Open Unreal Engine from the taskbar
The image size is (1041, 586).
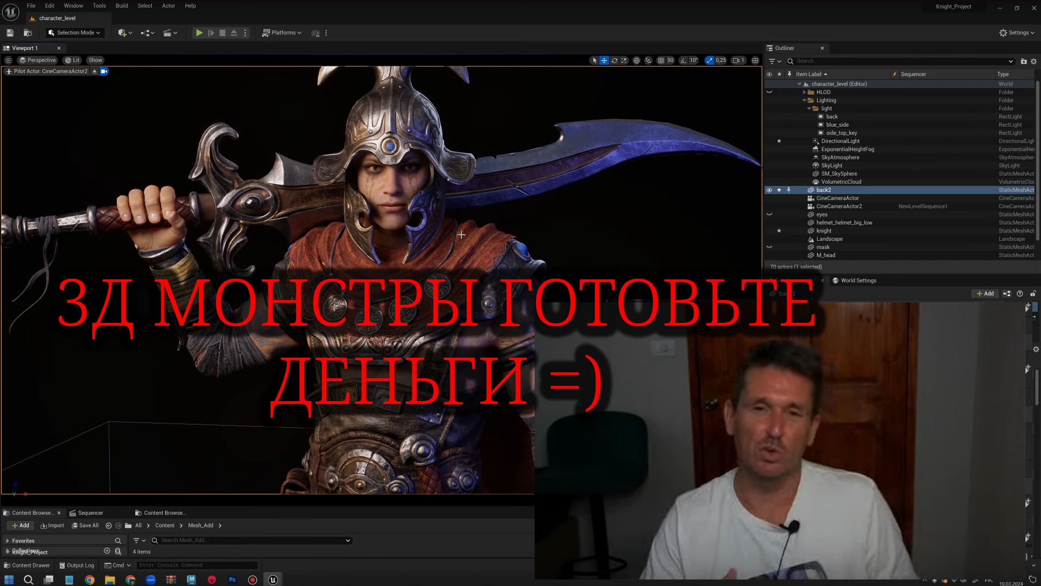273,579
